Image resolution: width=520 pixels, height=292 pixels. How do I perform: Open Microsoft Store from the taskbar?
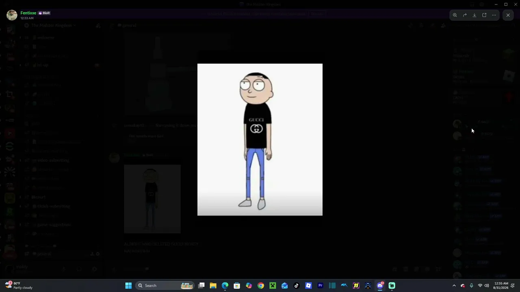[237, 286]
